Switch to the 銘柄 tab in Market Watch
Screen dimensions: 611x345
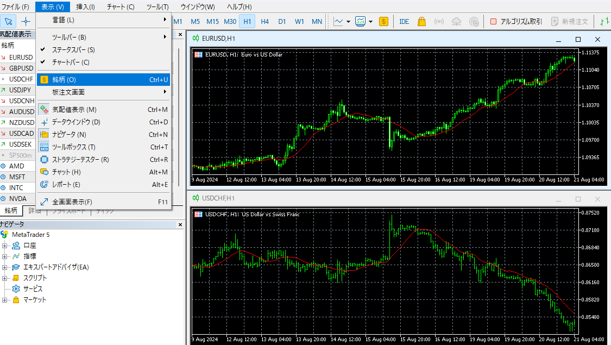(11, 211)
